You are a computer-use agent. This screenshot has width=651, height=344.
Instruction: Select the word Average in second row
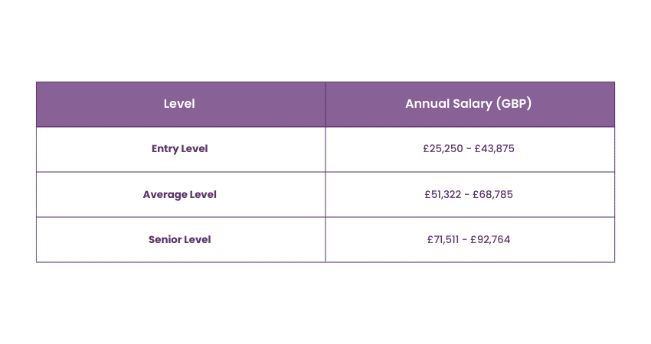tap(165, 194)
